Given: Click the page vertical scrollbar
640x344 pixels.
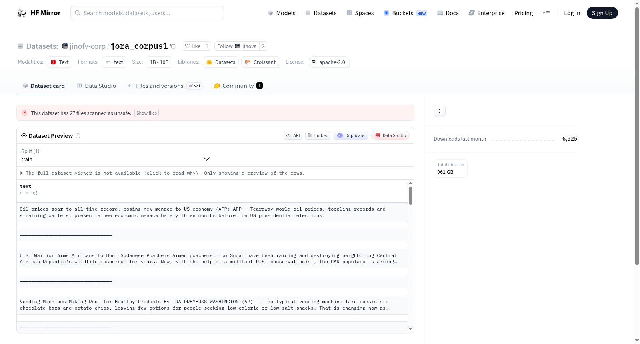Looking at the screenshot, I should tap(637, 136).
